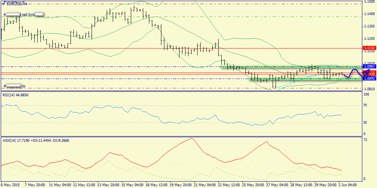Click the 1.1400 price scale value
This screenshot has height=188, width=377.
point(369,14)
